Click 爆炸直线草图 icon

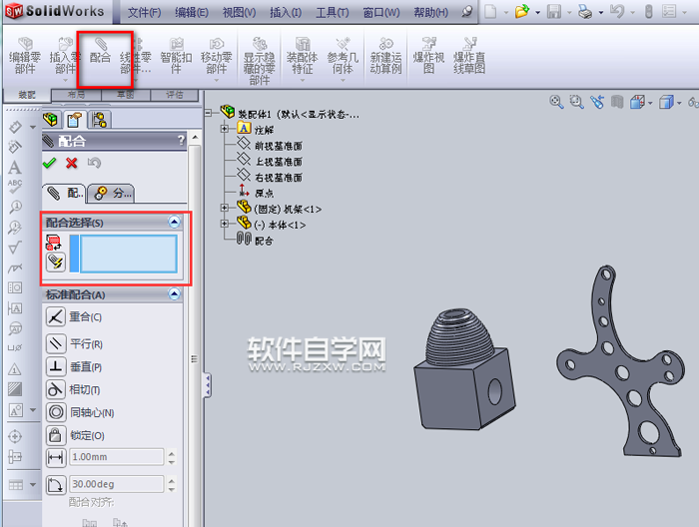[469, 56]
